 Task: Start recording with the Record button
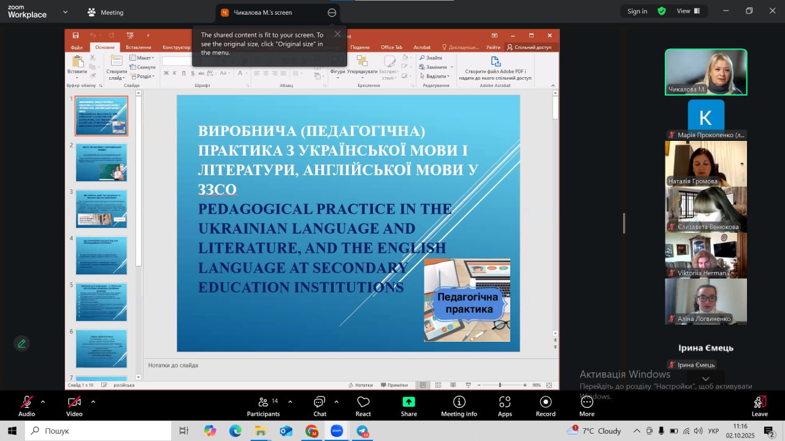(545, 405)
